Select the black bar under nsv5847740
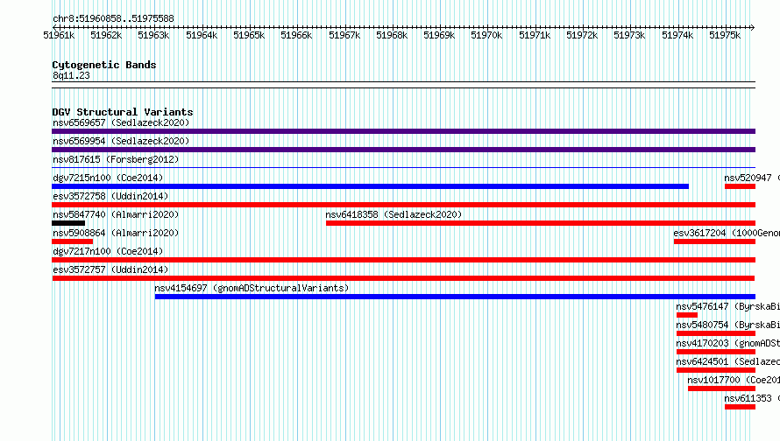The width and height of the screenshot is (780, 441). click(68, 223)
